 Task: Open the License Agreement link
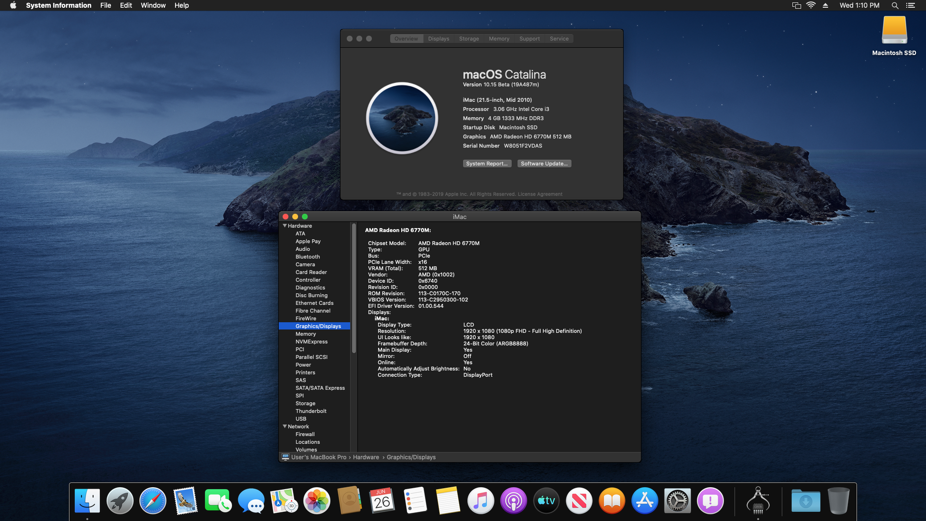coord(540,194)
